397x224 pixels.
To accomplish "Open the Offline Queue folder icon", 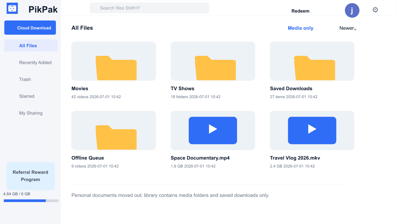I will tap(116, 137).
